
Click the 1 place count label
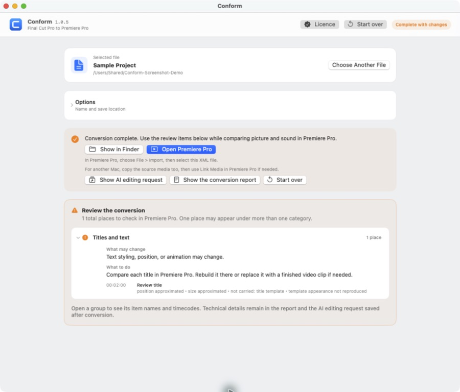(374, 238)
